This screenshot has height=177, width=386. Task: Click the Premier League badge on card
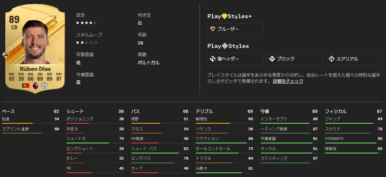pos(35,85)
